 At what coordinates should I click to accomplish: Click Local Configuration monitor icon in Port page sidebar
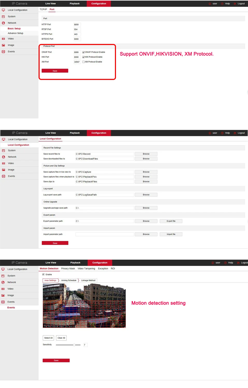[3, 10]
